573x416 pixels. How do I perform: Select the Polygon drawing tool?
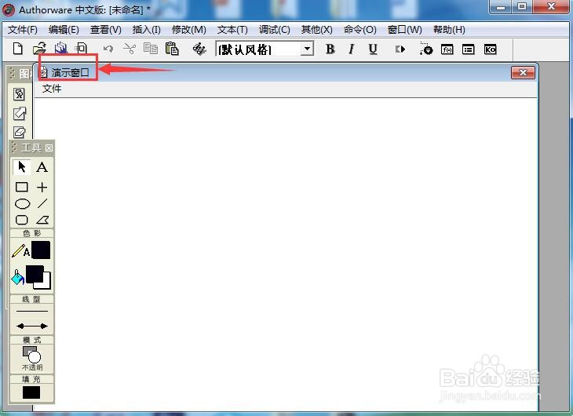[42, 220]
